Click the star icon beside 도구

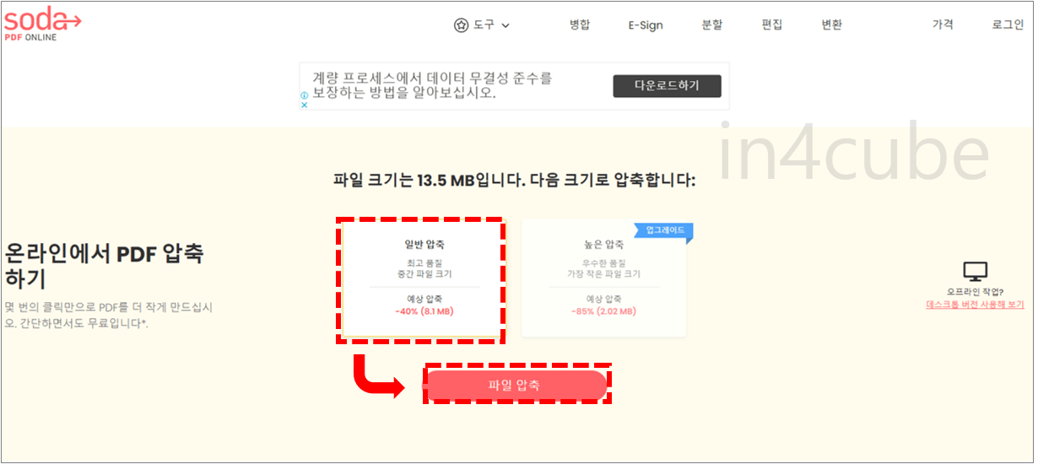(x=461, y=25)
